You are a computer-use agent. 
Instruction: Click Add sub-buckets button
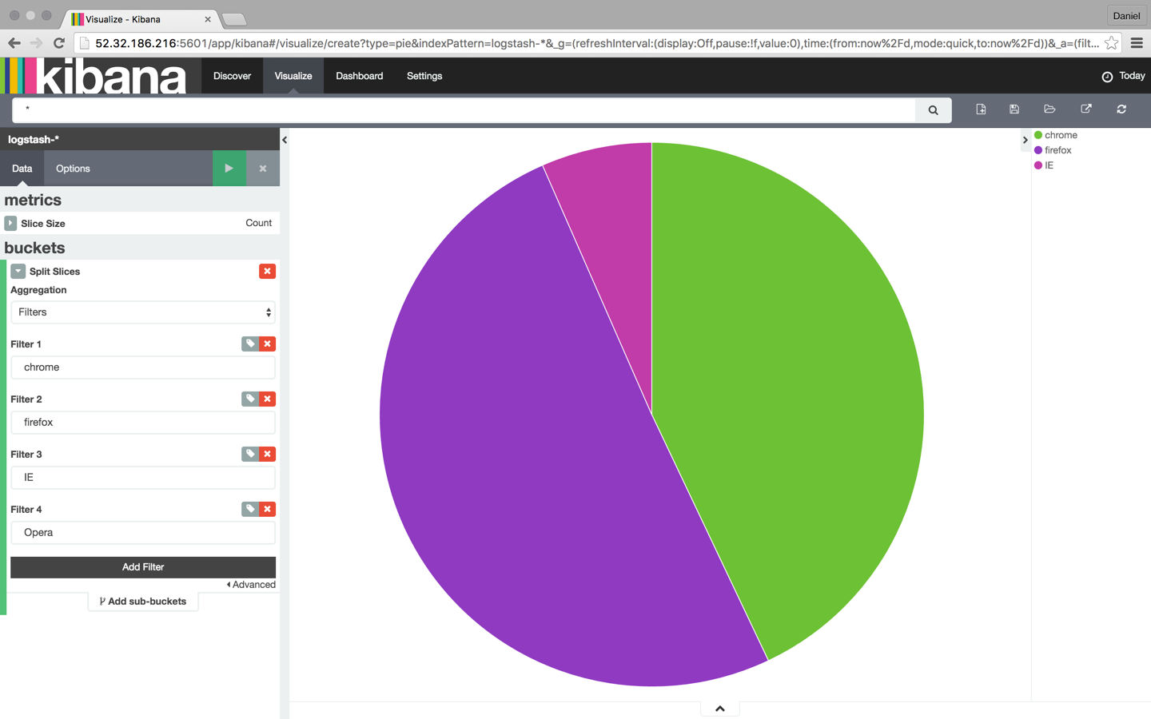[143, 602]
